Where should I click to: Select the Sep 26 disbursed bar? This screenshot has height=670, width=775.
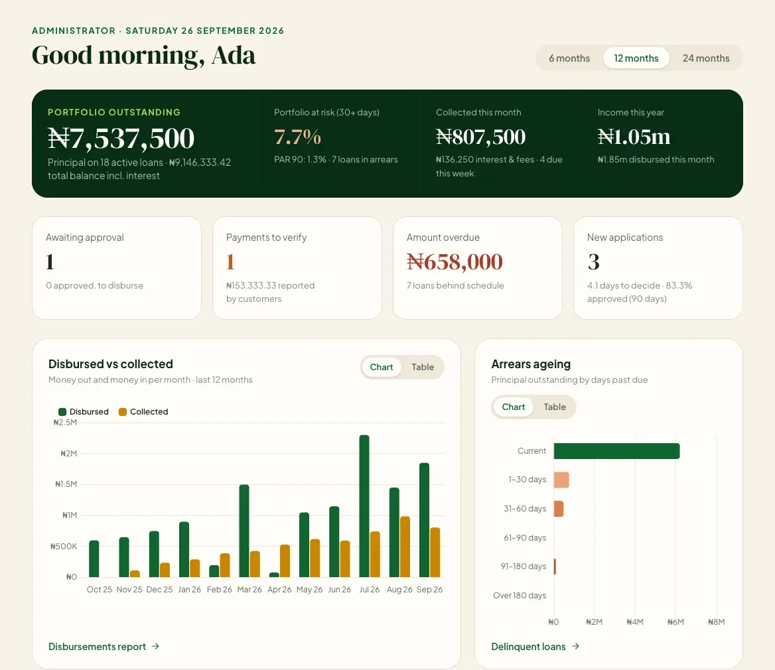424,520
